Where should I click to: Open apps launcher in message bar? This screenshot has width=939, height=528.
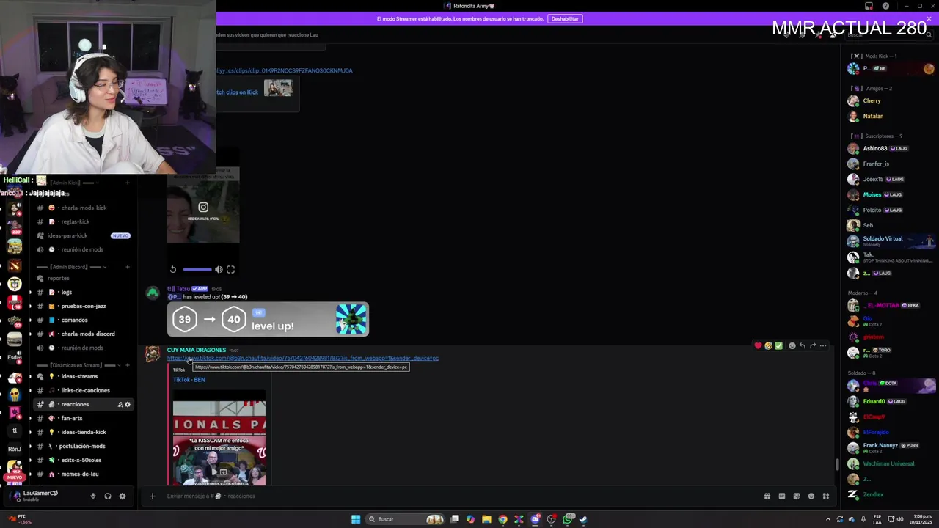826,496
